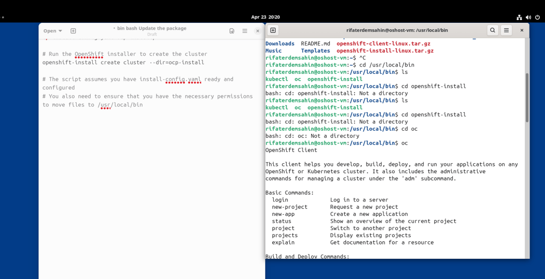This screenshot has width=545, height=279.
Task: Click the '/usr/local/bin' path text in editor
Action: click(120, 105)
